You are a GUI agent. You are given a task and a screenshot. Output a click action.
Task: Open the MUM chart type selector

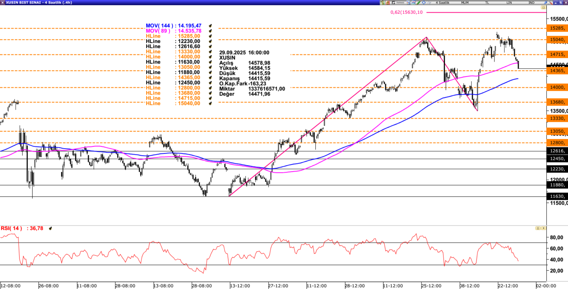click(x=465, y=3)
